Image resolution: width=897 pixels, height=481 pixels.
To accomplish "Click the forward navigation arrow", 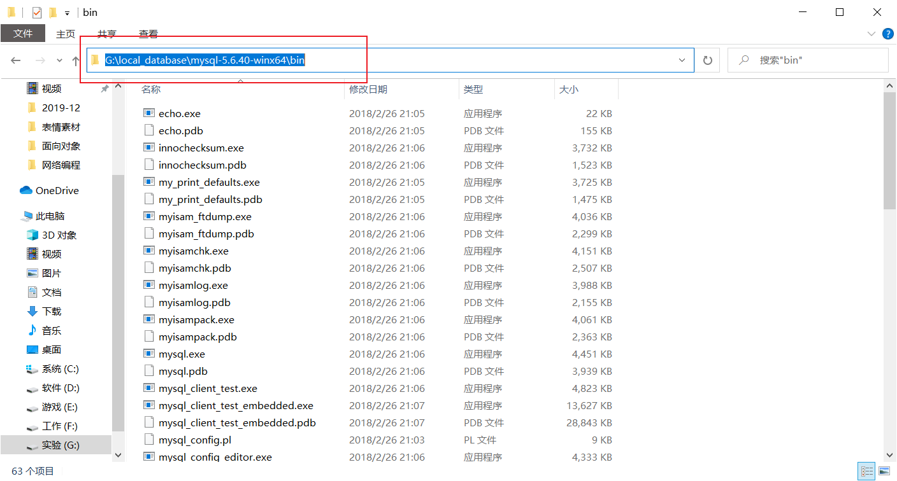I will (x=40, y=60).
